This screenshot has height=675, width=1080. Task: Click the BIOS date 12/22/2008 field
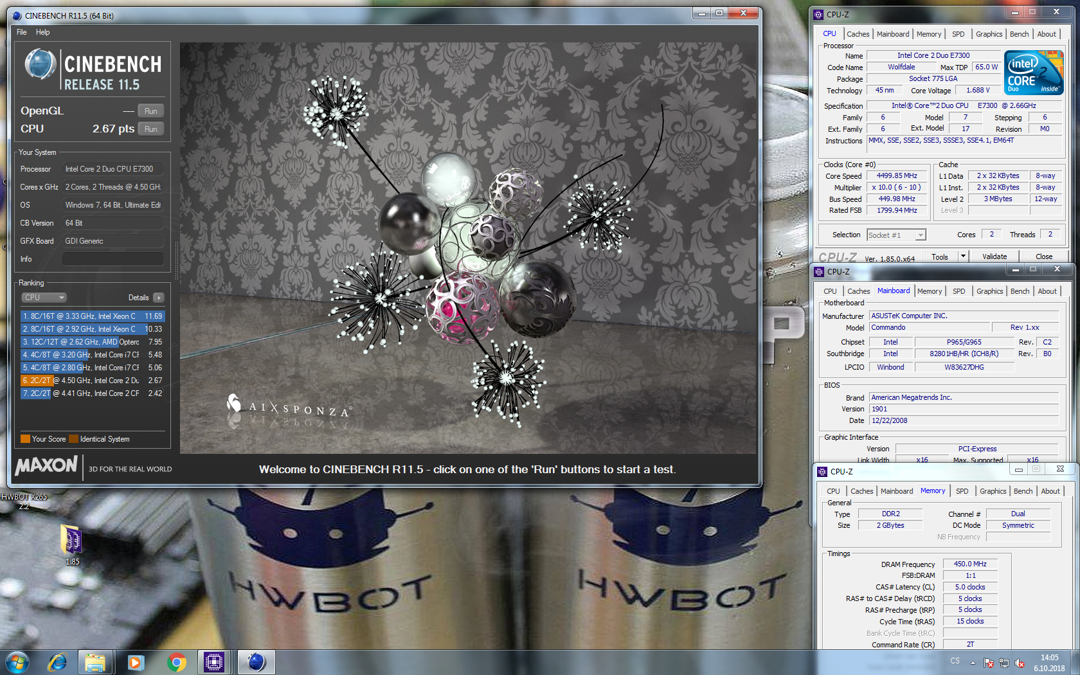[964, 420]
